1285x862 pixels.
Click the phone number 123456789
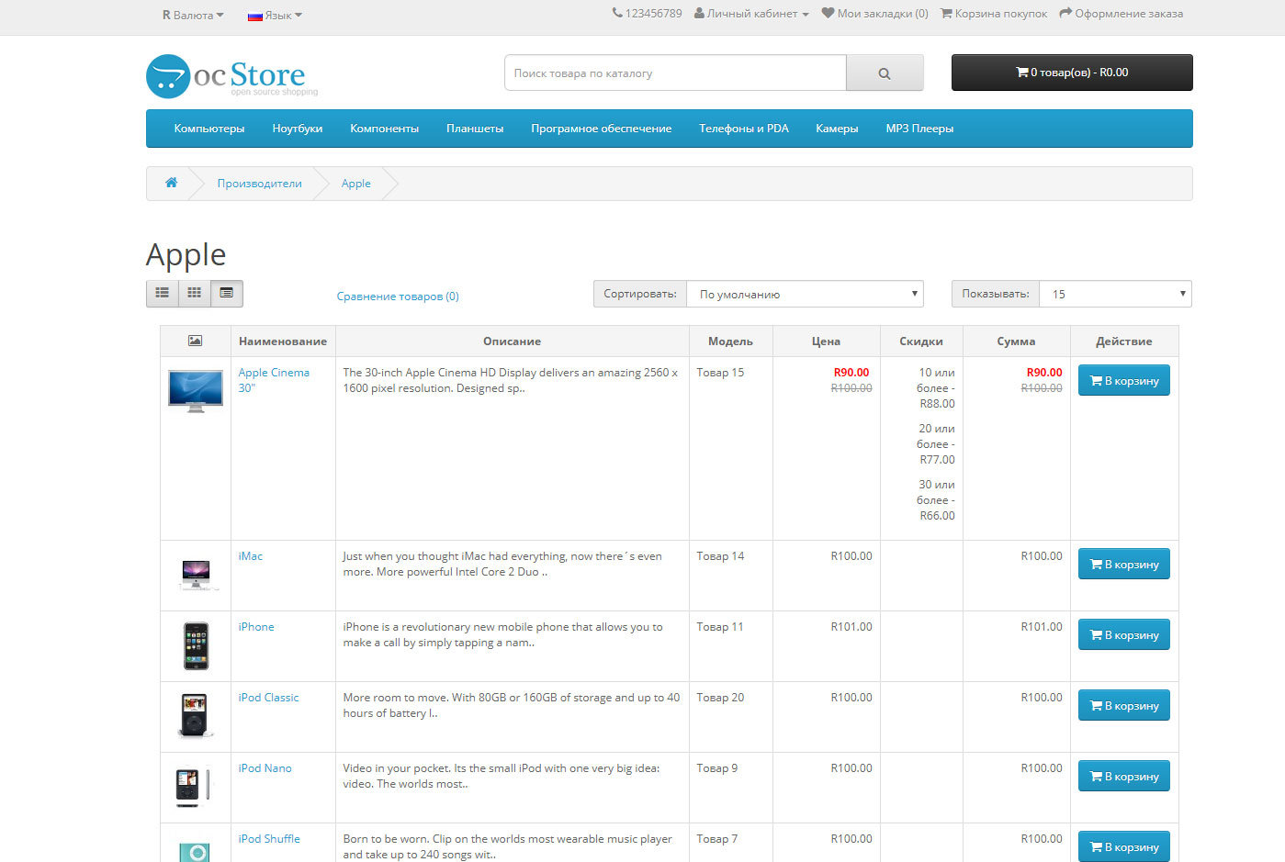647,14
